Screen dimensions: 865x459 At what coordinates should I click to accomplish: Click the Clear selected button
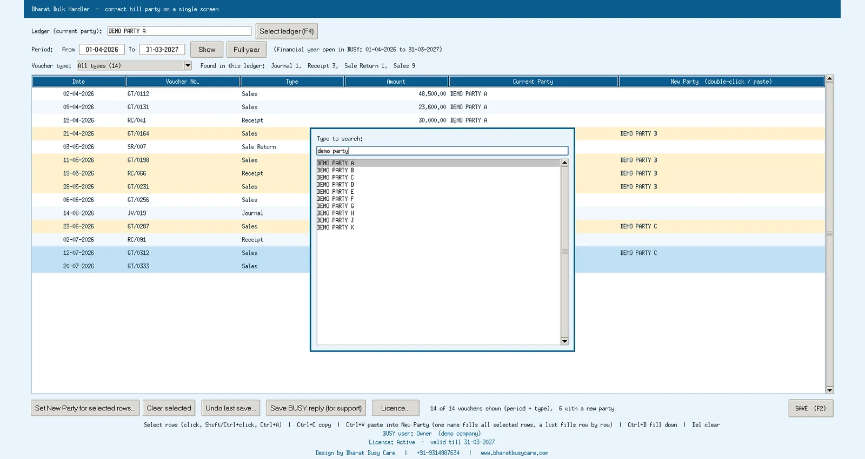point(169,408)
